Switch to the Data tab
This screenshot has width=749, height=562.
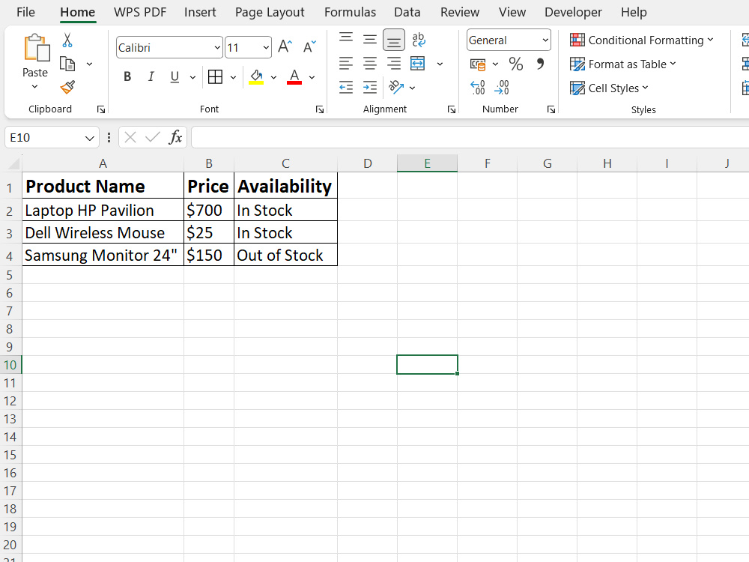[x=407, y=12]
